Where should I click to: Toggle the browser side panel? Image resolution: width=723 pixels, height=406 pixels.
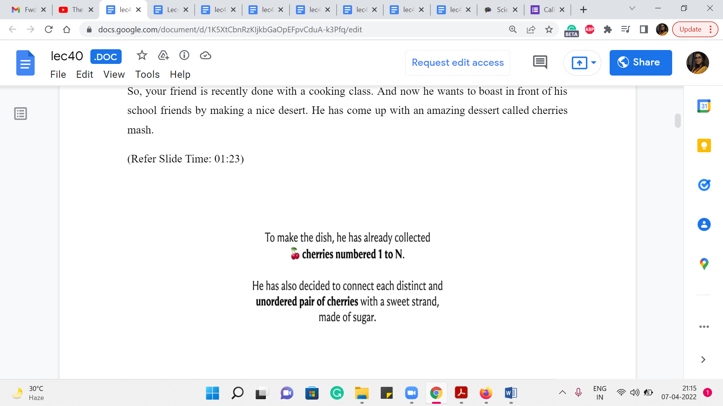tap(644, 29)
